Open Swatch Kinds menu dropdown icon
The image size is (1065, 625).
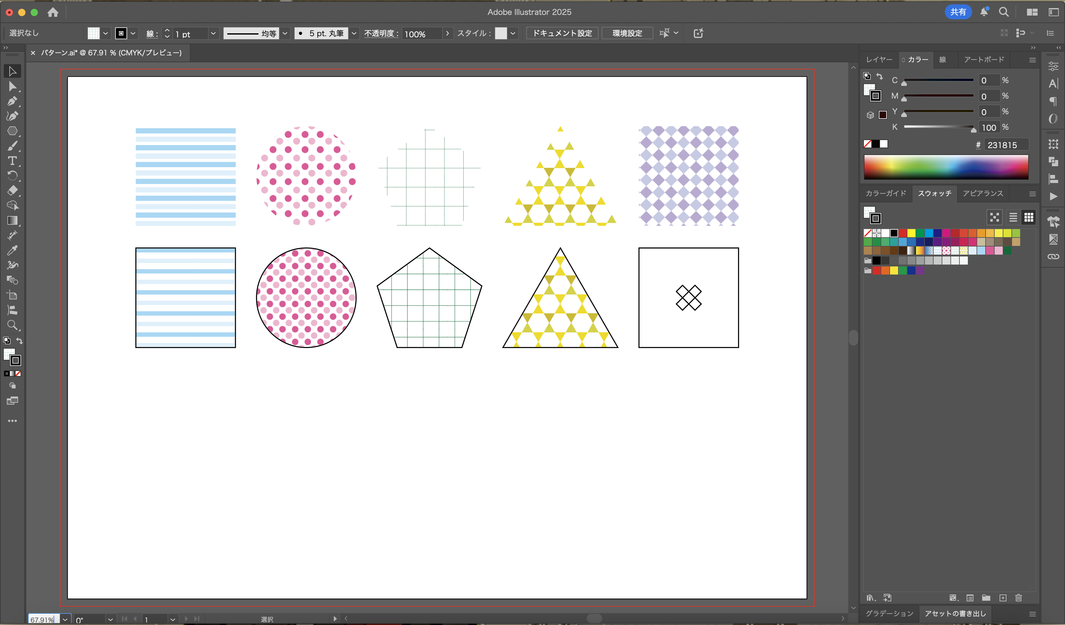click(x=954, y=598)
